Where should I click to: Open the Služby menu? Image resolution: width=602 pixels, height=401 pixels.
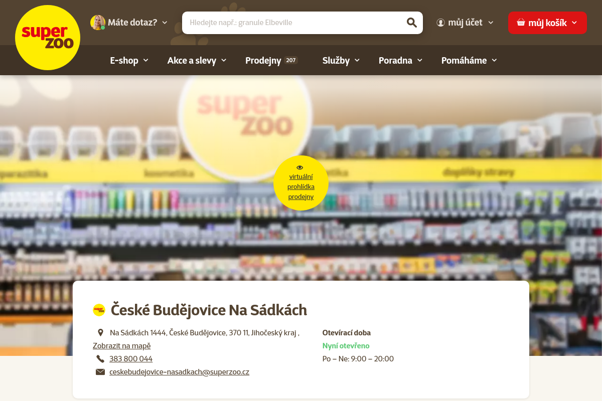[x=341, y=60]
